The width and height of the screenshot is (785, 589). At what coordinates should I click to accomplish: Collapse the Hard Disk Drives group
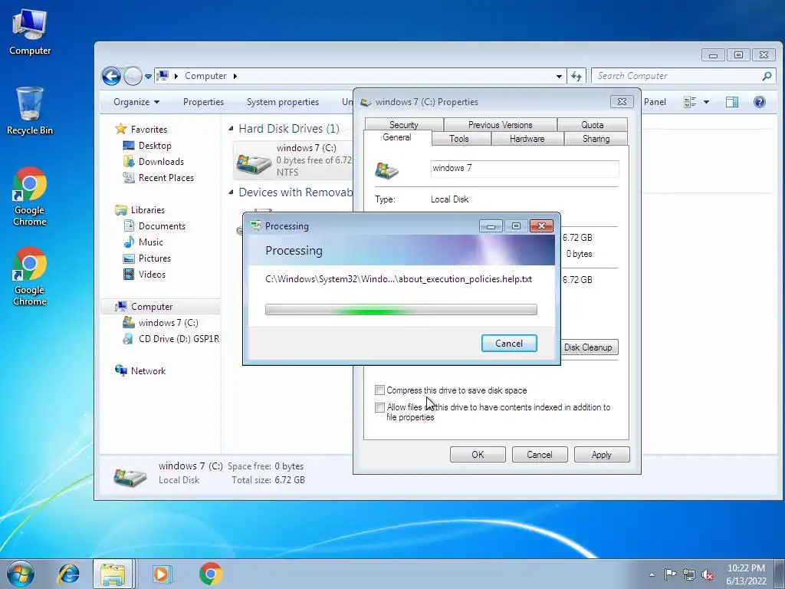[x=231, y=129]
